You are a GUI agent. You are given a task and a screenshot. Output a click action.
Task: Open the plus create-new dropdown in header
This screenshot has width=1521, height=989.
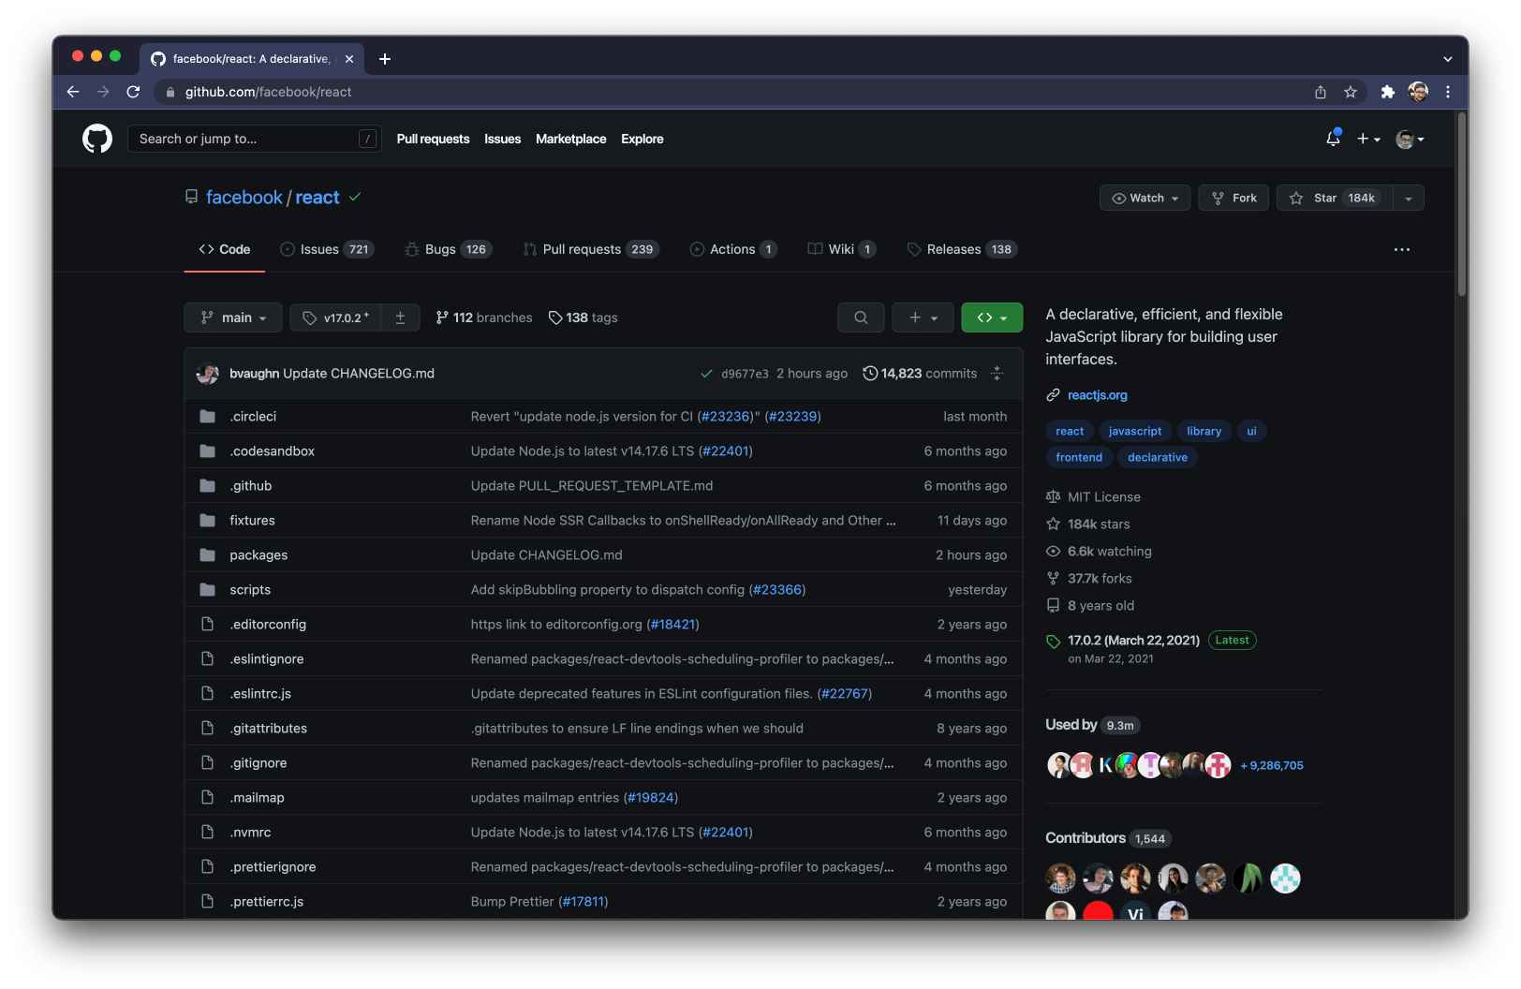point(1368,139)
